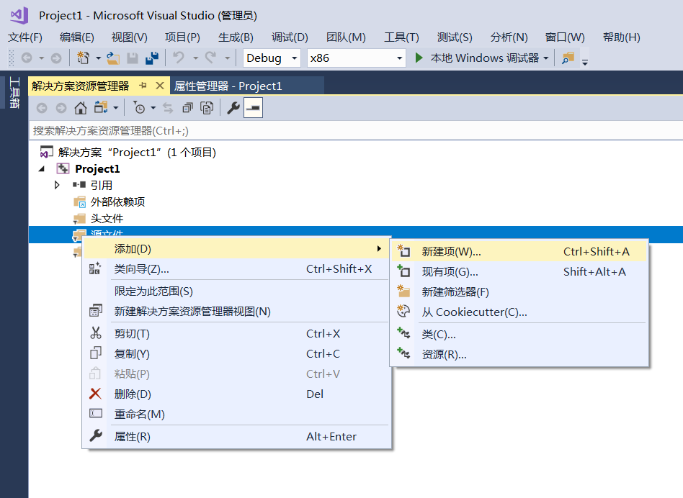Select 删除(D) in the context menu
The image size is (683, 498).
click(x=236, y=394)
